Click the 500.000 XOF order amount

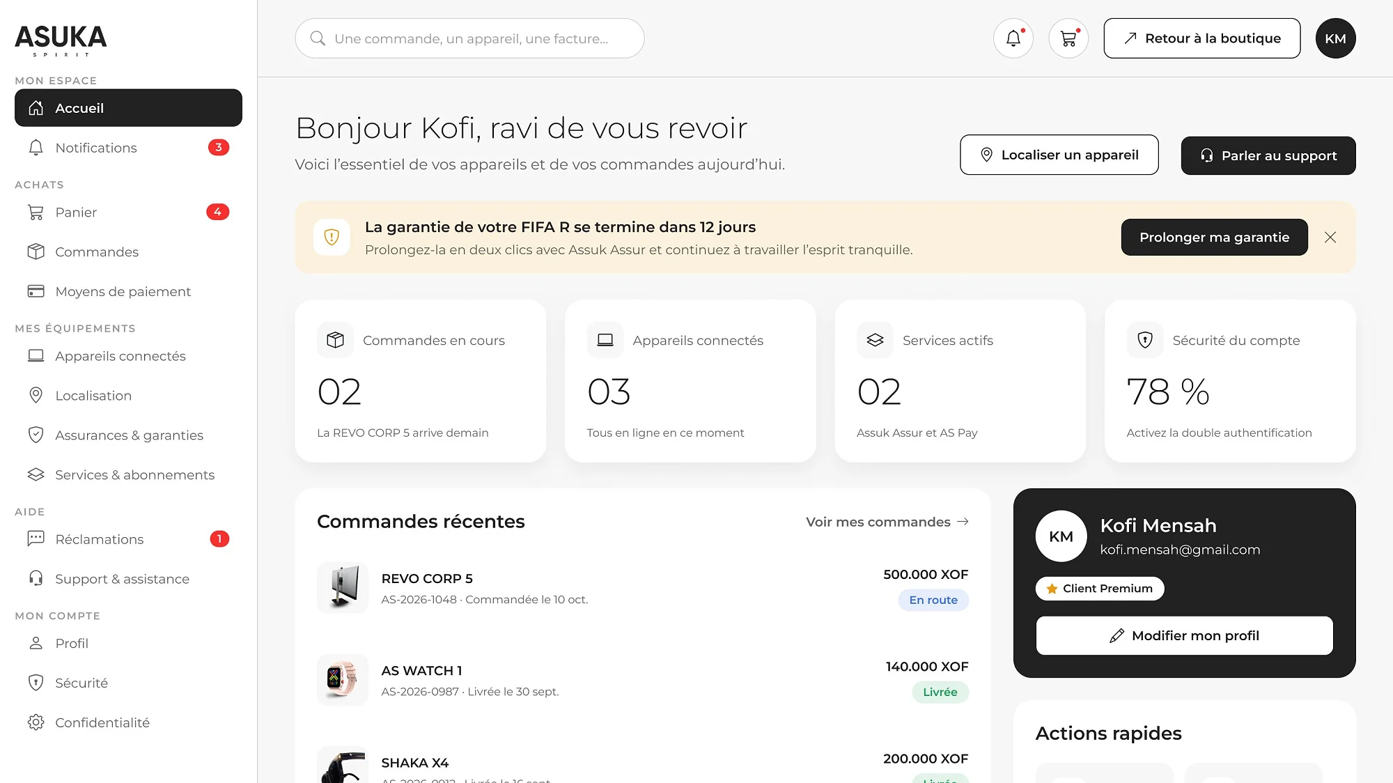point(926,575)
